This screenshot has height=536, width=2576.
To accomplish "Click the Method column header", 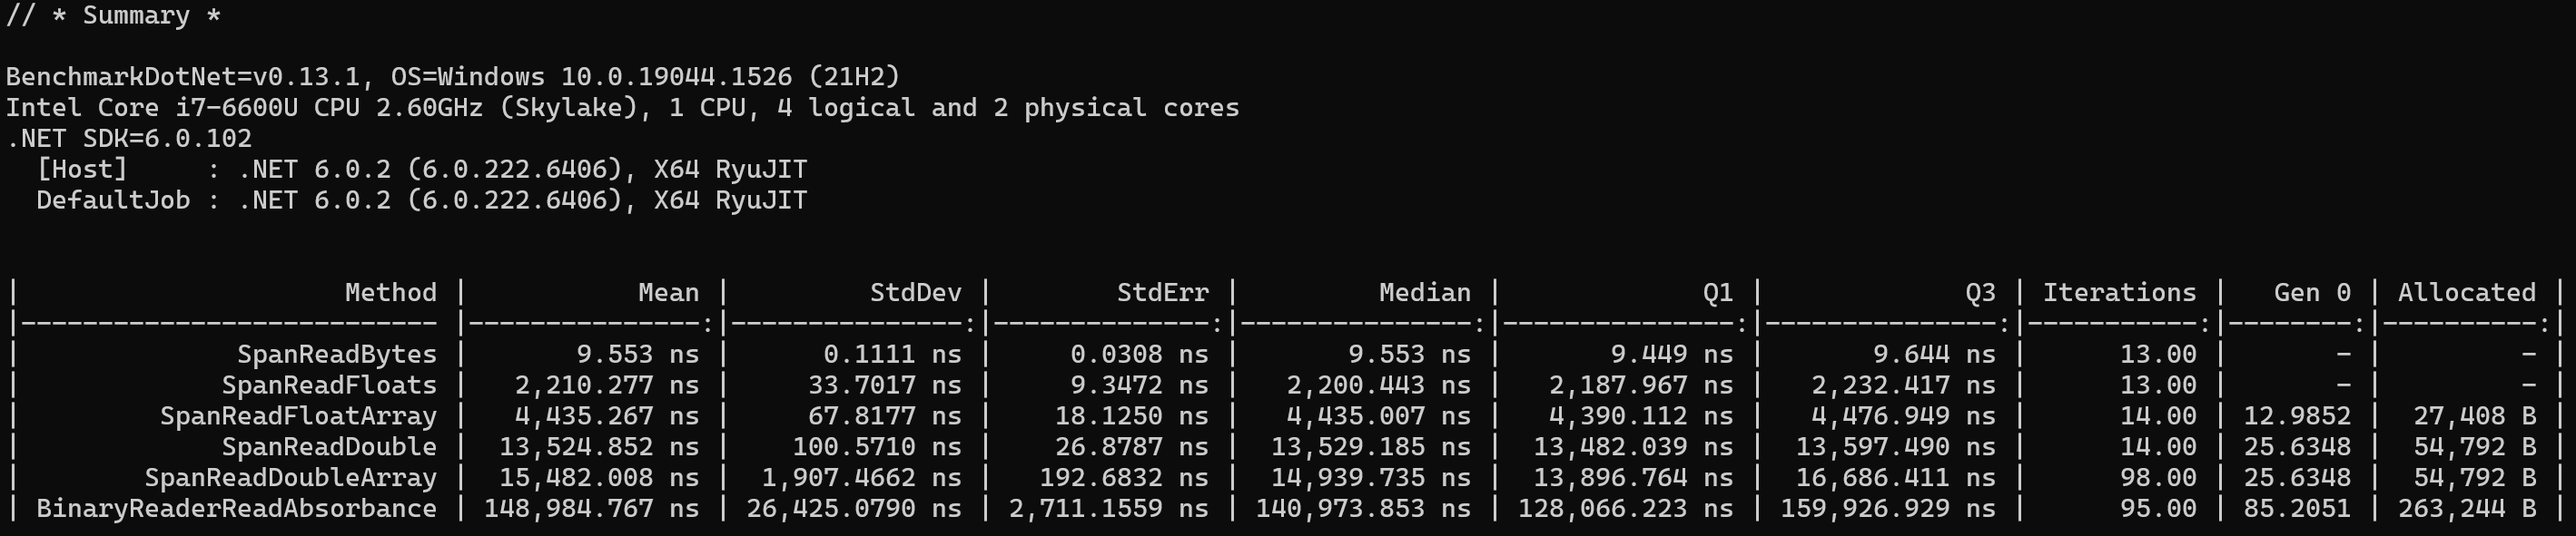I will click(x=391, y=292).
